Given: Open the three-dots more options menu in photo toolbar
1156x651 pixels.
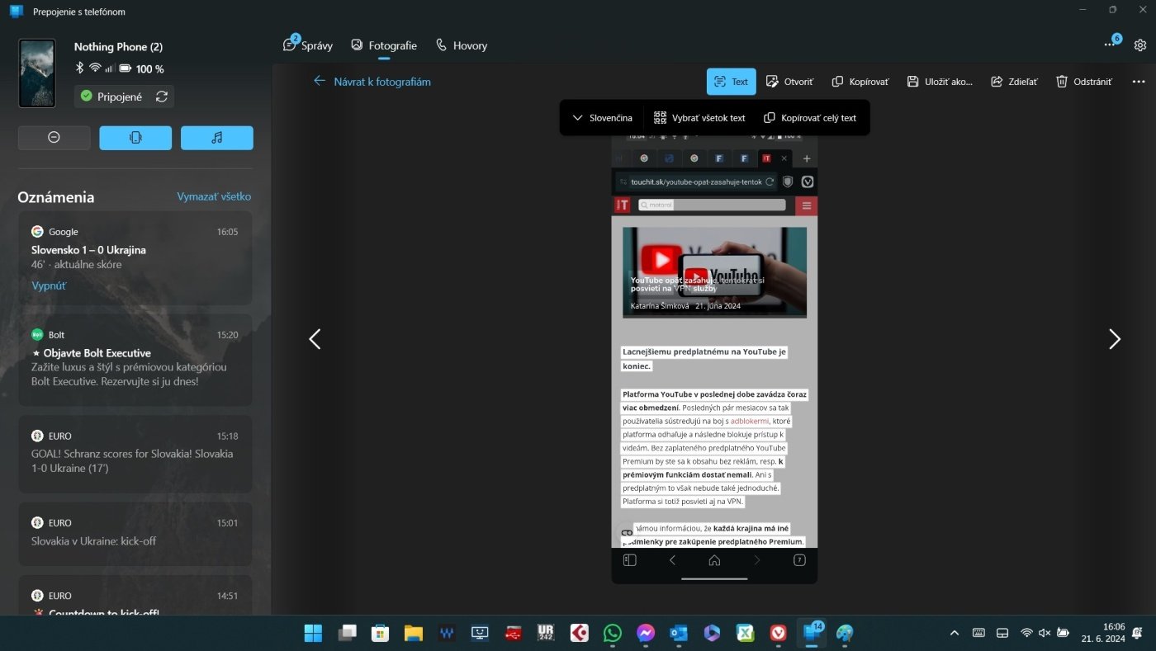Looking at the screenshot, I should (1139, 82).
